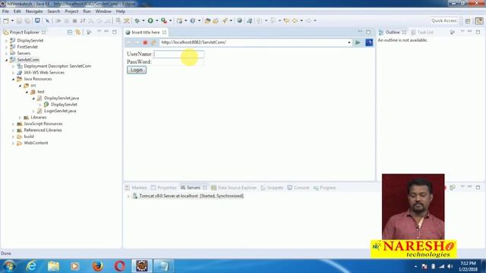The height and width of the screenshot is (273, 486).
Task: Open the Window menu
Action: click(103, 11)
